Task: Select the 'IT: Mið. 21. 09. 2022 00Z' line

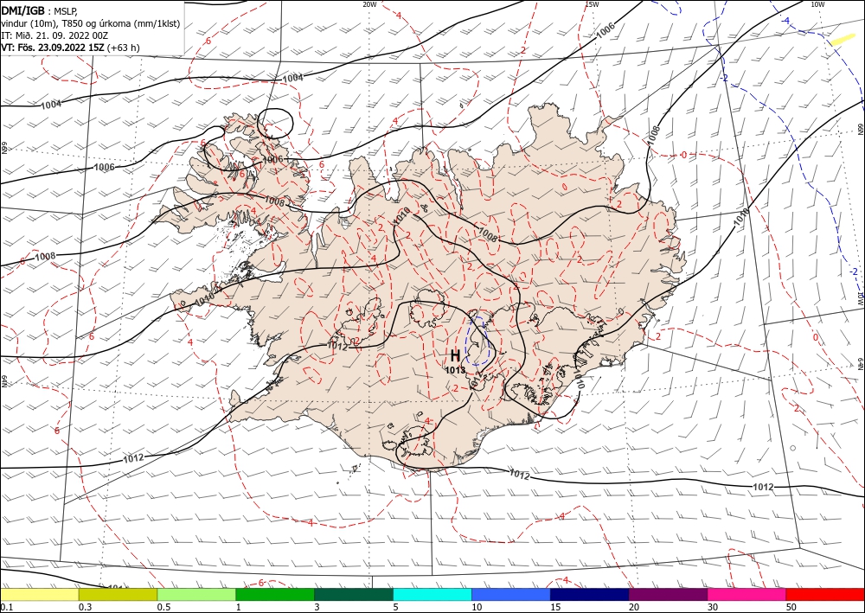Action: tap(54, 35)
